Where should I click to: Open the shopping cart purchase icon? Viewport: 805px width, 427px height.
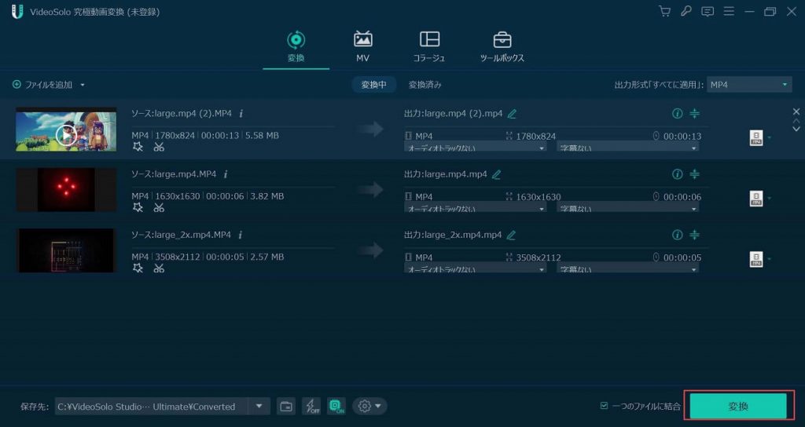point(664,11)
